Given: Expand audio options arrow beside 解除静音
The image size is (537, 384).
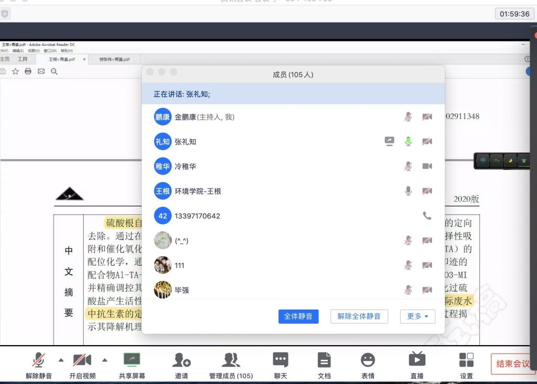Looking at the screenshot, I should point(61,360).
